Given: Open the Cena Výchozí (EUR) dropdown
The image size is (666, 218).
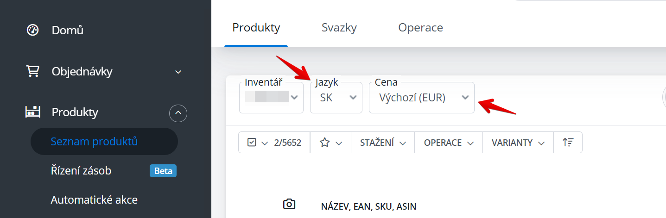Looking at the screenshot, I should point(421,98).
